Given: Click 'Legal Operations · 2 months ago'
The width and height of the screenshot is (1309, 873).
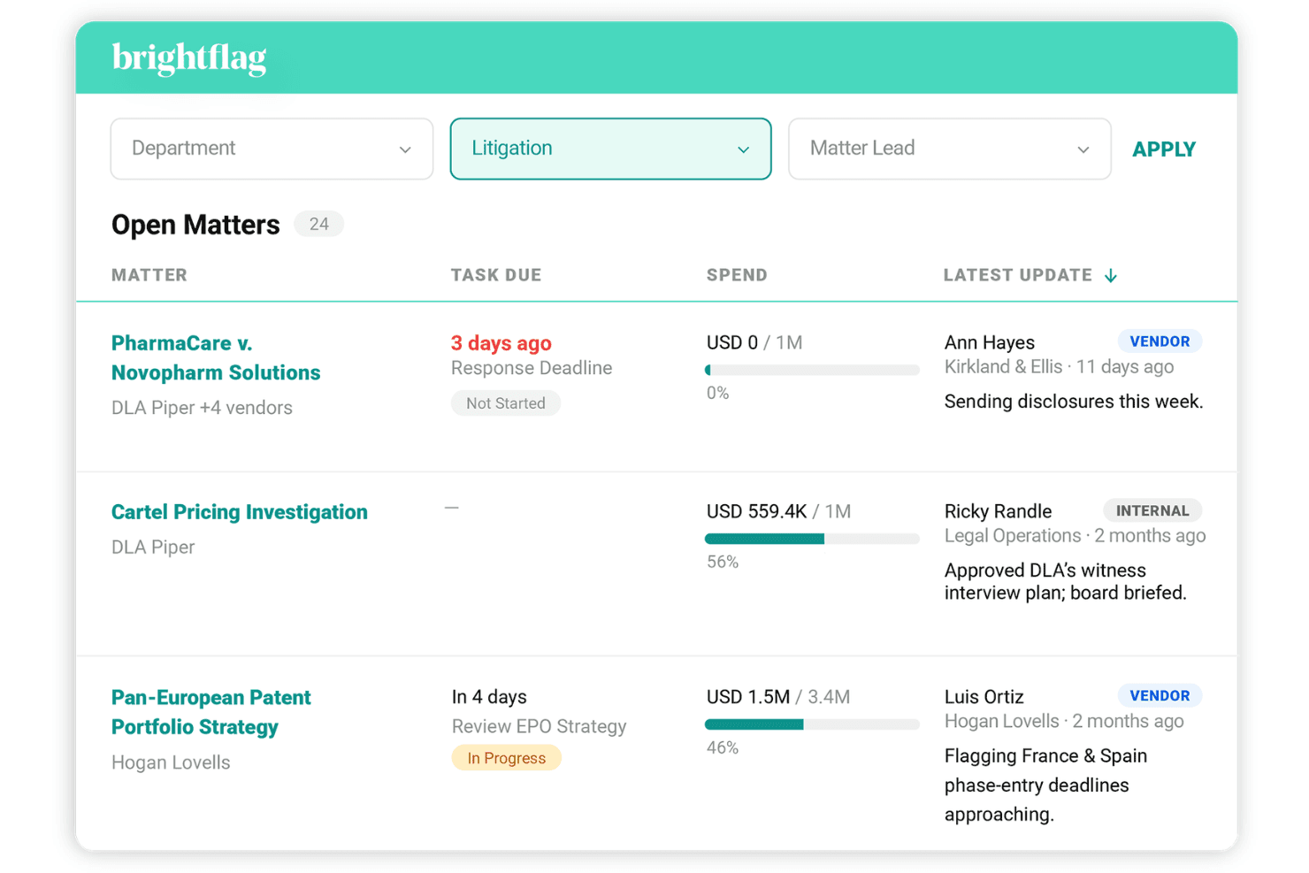Looking at the screenshot, I should 1076,536.
